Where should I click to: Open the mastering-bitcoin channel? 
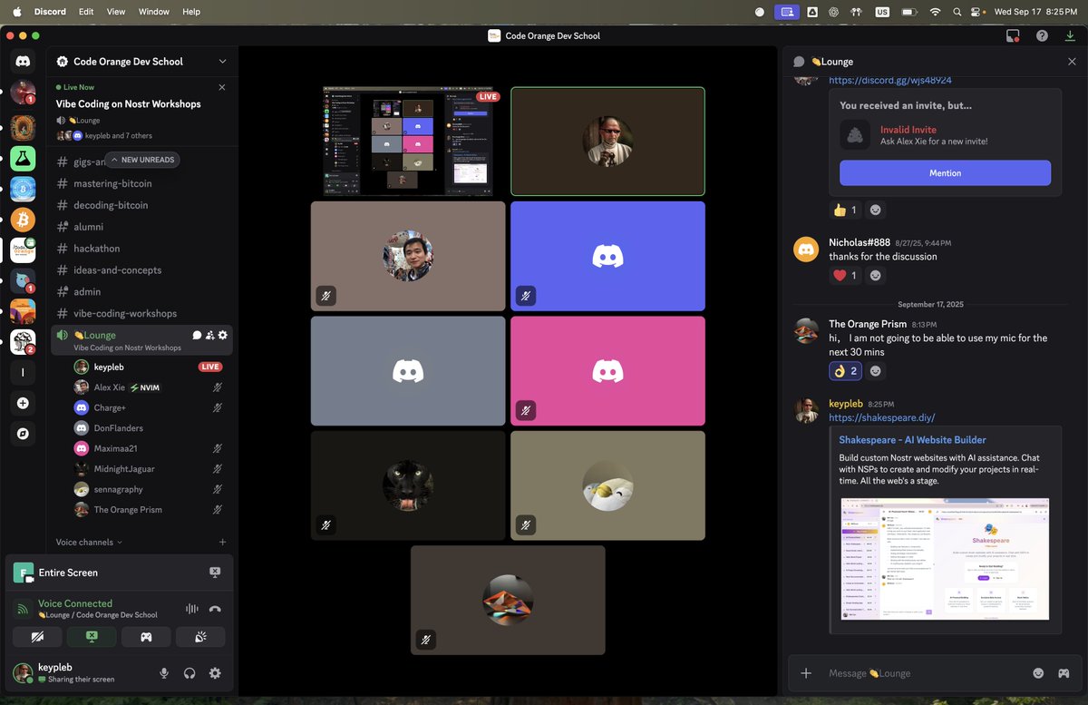[141, 183]
